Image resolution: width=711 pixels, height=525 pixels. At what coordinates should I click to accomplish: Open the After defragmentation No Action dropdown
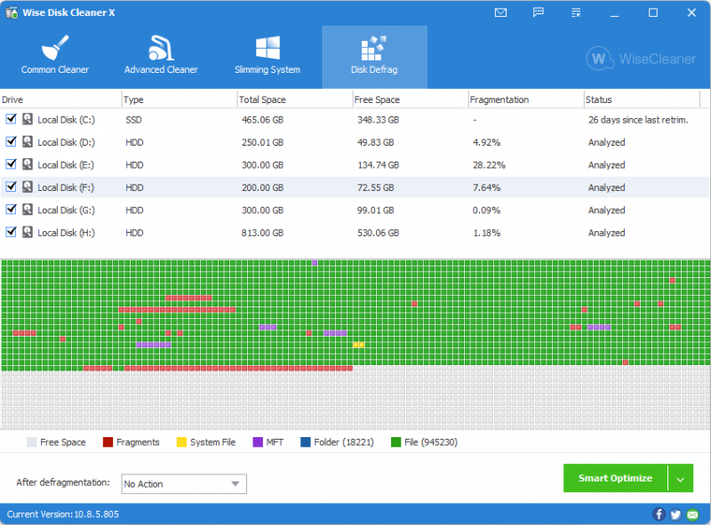pyautogui.click(x=184, y=484)
